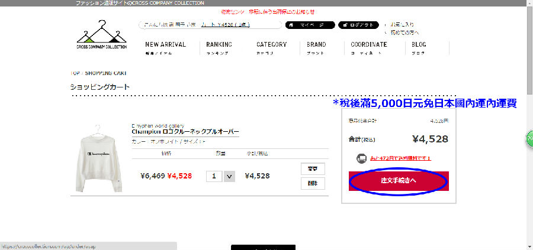The width and height of the screenshot is (533, 250).
Task: Click the original price ¥6,469
Action: tap(153, 176)
